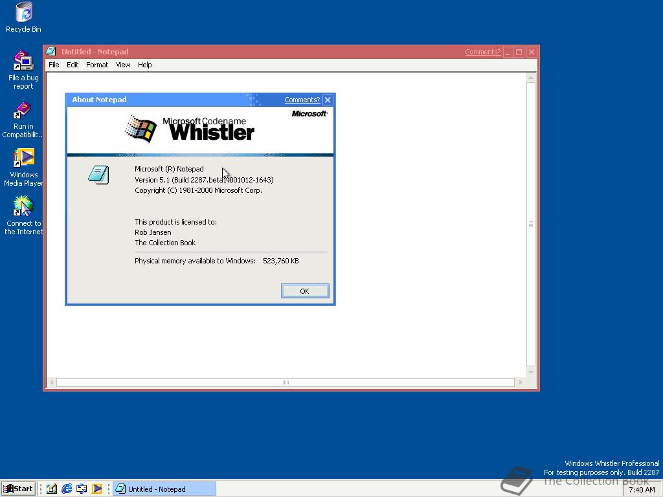This screenshot has width=663, height=497.
Task: Click the Notepad horizontal scrollbar thumb
Action: (x=286, y=382)
